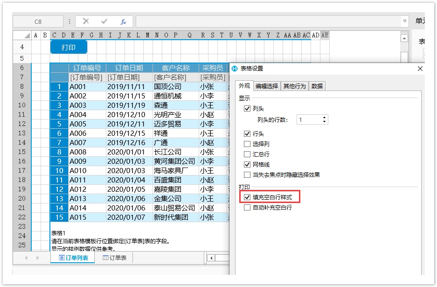Decrease 列头的行数 with the down arrow
Viewport: 437px width, 287px height.
pos(325,122)
